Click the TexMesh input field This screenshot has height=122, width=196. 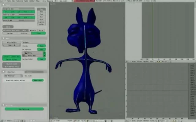coord(34,42)
